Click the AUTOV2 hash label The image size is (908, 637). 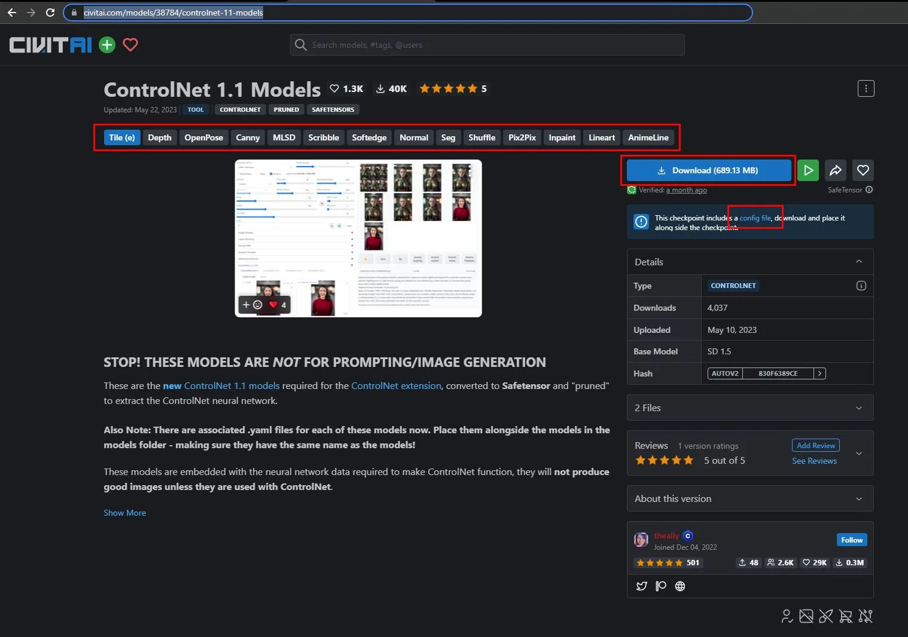coord(725,373)
